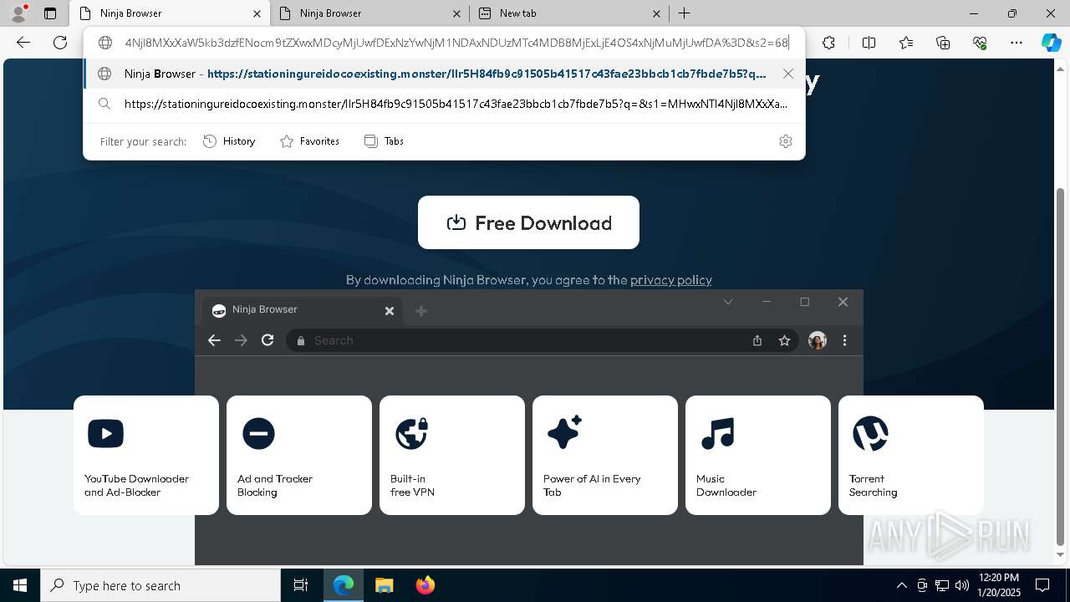The image size is (1070, 602).
Task: Click the mock browser tab-list chevron
Action: (728, 302)
